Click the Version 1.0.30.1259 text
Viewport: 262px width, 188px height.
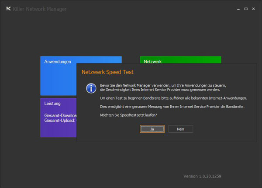[x=202, y=176]
